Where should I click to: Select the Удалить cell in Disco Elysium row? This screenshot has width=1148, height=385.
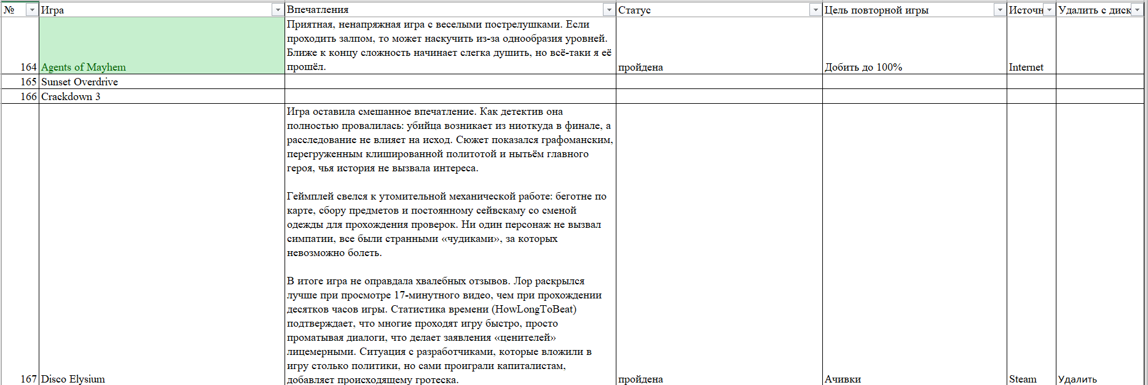(x=1100, y=244)
